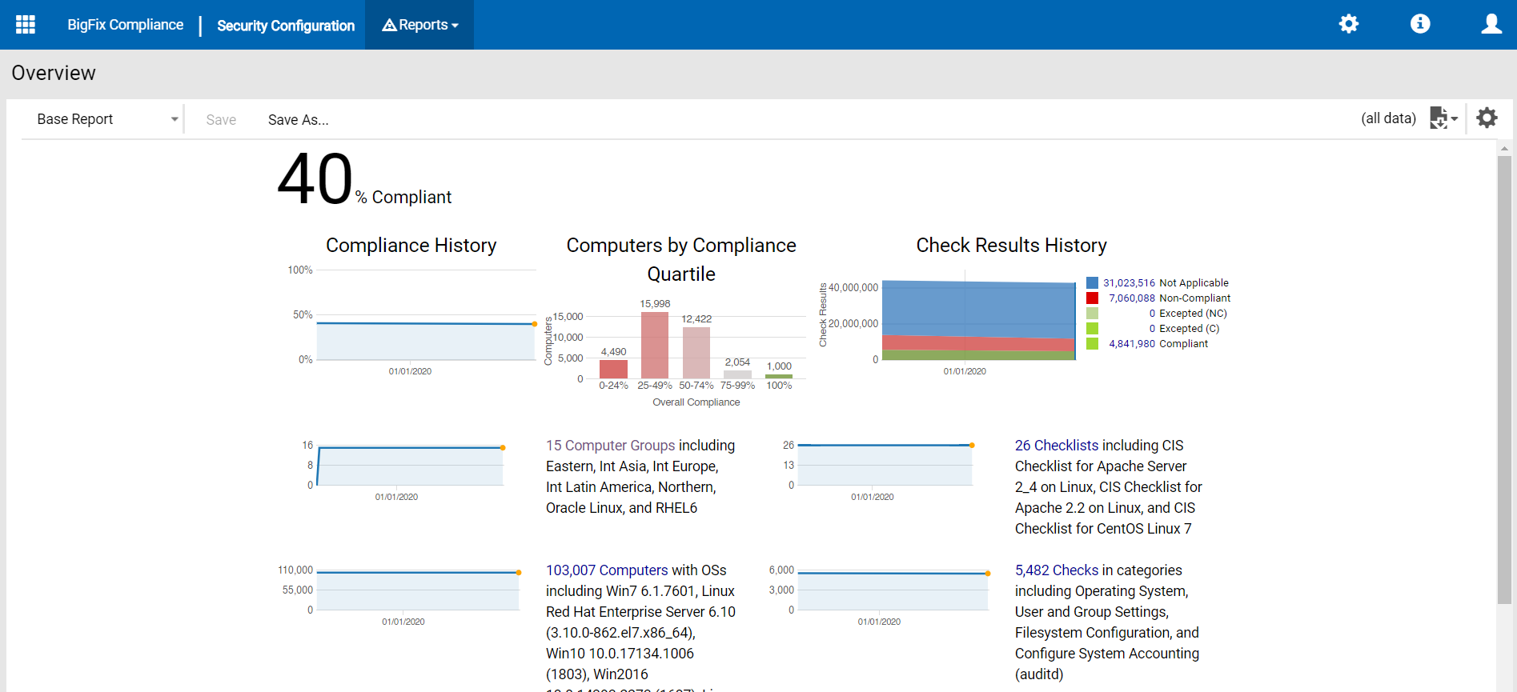
Task: Click the Not Applicable blue legend swatch
Action: click(x=1092, y=283)
